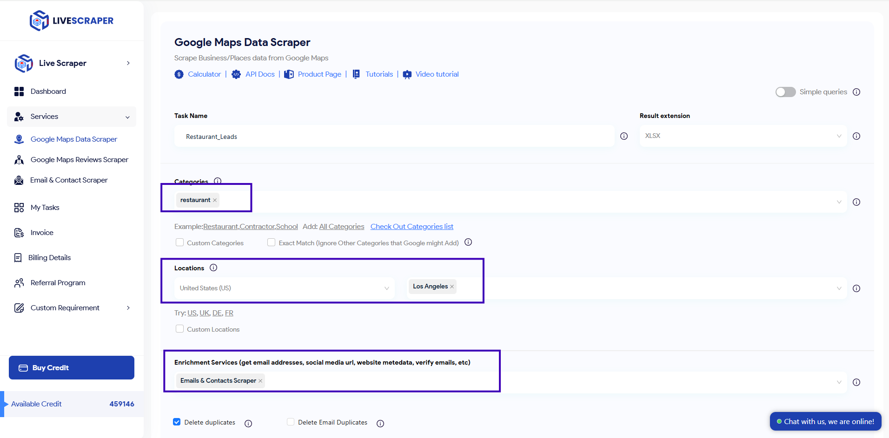This screenshot has width=889, height=438.
Task: Click the Available Credit 459146 balance
Action: [73, 404]
